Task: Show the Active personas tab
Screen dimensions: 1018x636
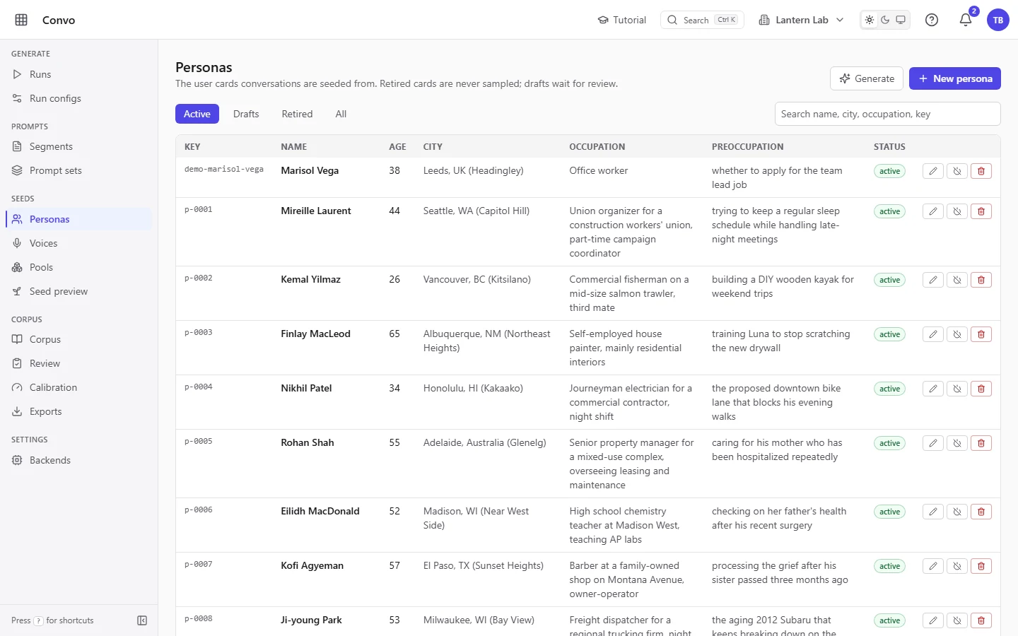Action: (x=197, y=114)
